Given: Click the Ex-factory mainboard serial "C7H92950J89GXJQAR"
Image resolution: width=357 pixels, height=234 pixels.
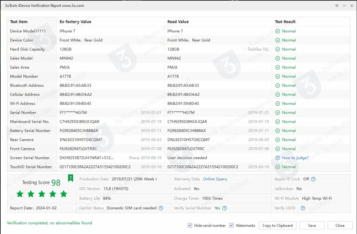Looking at the screenshot, I should coord(79,122).
